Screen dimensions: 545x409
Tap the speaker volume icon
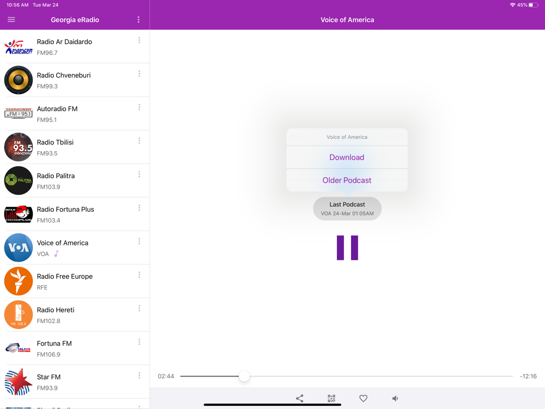coord(395,398)
